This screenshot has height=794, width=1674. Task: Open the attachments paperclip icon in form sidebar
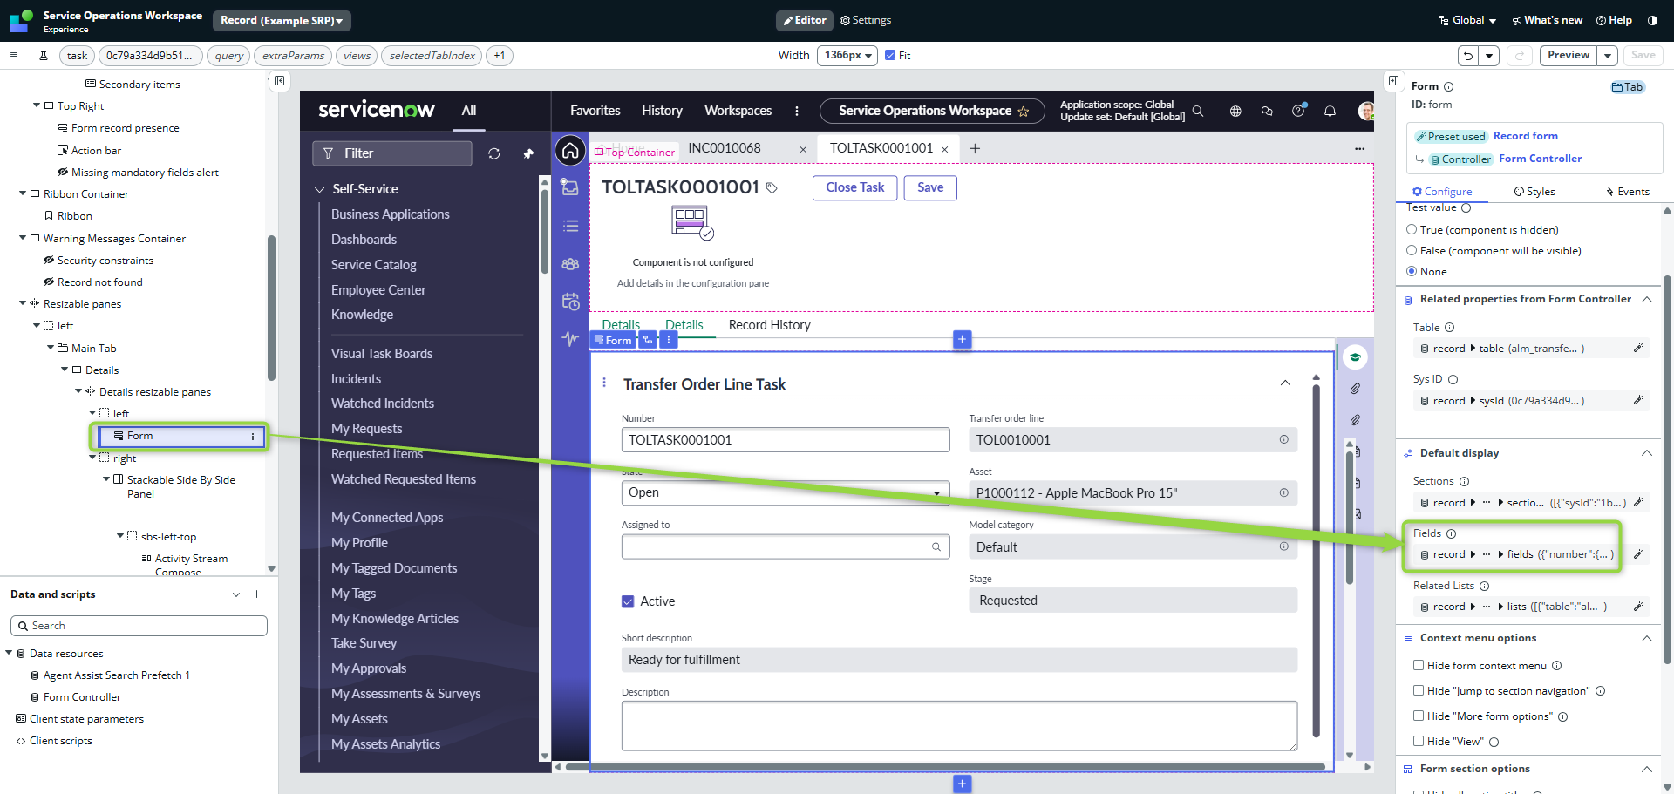(1355, 389)
